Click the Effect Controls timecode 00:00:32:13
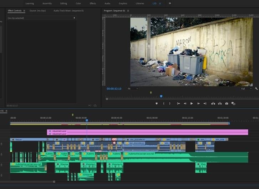The height and width of the screenshot is (189, 259). click(12, 106)
